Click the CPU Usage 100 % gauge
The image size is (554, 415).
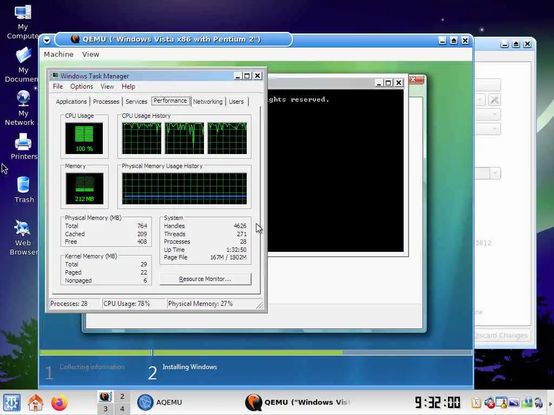point(84,138)
